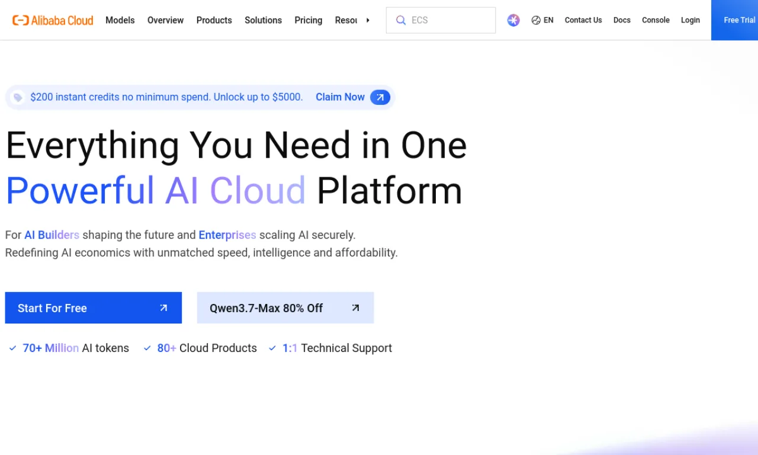The width and height of the screenshot is (758, 455).
Task: Open the Products menu
Action: click(214, 20)
